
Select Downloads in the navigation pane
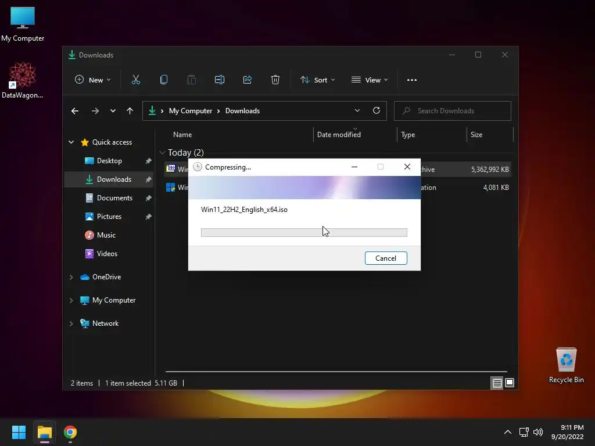tap(109, 179)
